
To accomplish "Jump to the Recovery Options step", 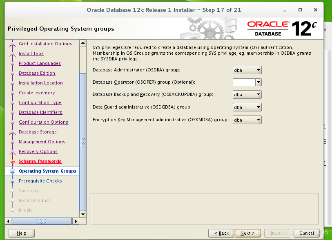I will pos(38,151).
